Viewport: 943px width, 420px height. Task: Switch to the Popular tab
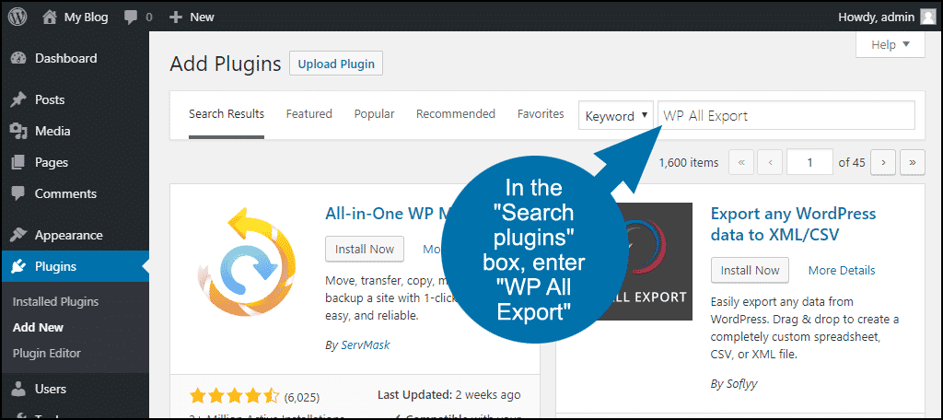[x=374, y=113]
